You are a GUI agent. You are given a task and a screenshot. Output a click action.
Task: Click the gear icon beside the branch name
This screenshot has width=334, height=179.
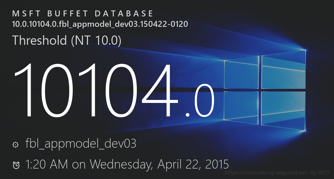(x=16, y=145)
